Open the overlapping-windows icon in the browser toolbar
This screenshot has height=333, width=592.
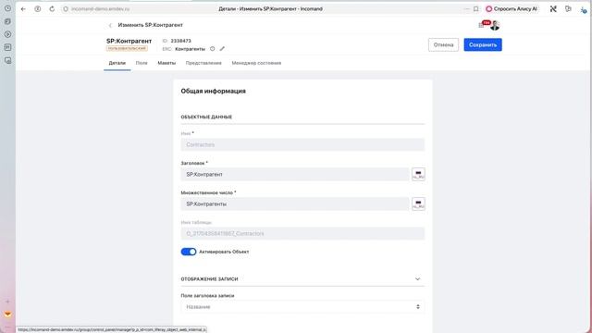click(x=568, y=8)
